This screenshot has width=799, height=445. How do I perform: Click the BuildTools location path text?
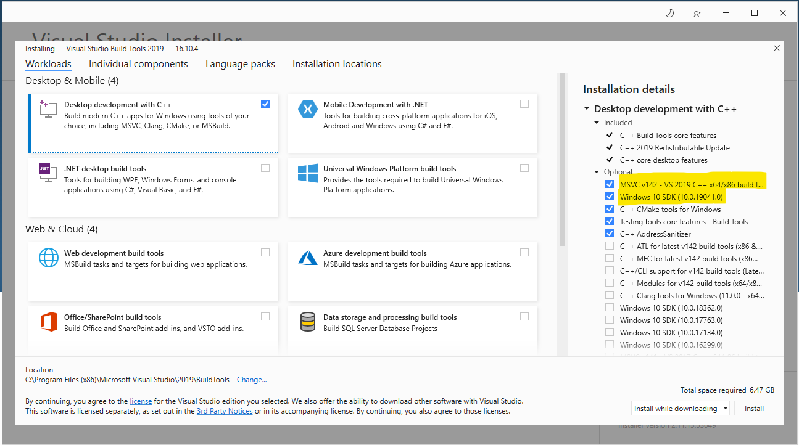tap(128, 380)
